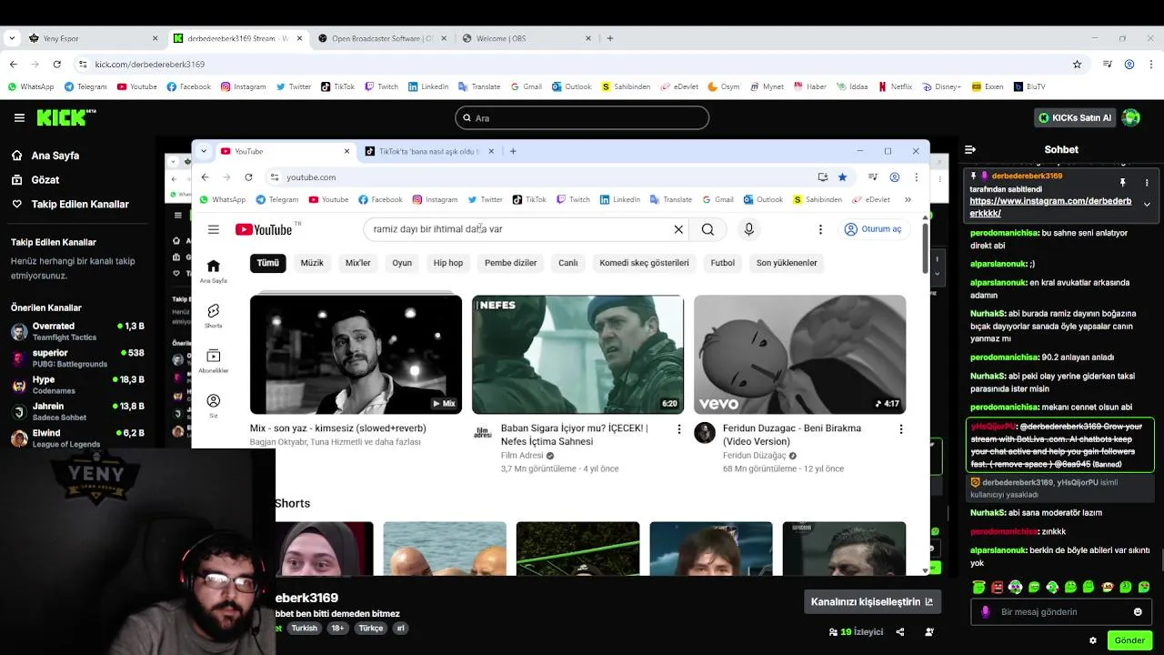Open WhatsApp bookmark in outer browser
Image resolution: width=1164 pixels, height=655 pixels.
coord(31,86)
